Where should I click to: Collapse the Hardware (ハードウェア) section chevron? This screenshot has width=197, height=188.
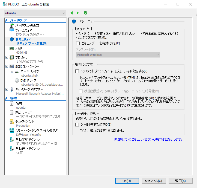pos(7,21)
